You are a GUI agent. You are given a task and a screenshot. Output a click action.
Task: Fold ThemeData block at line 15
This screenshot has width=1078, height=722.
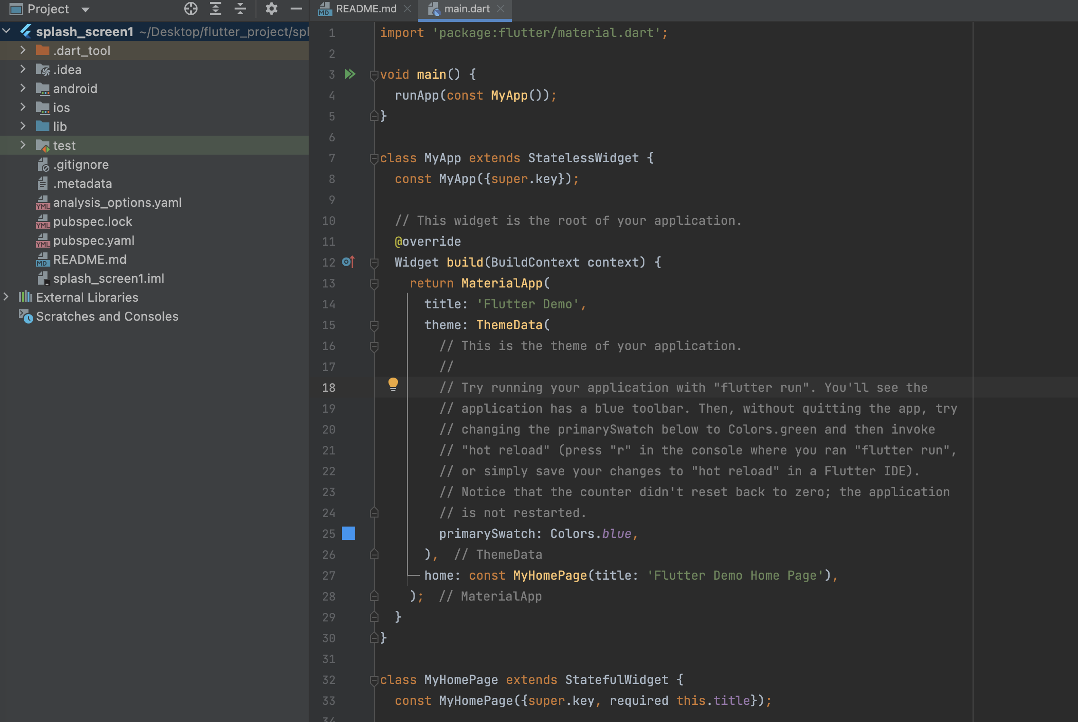(x=374, y=325)
